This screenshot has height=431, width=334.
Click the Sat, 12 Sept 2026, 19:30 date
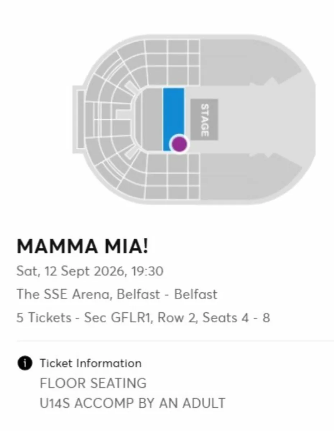pyautogui.click(x=90, y=271)
